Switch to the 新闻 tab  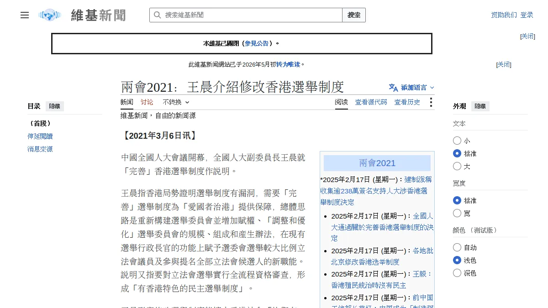point(127,102)
